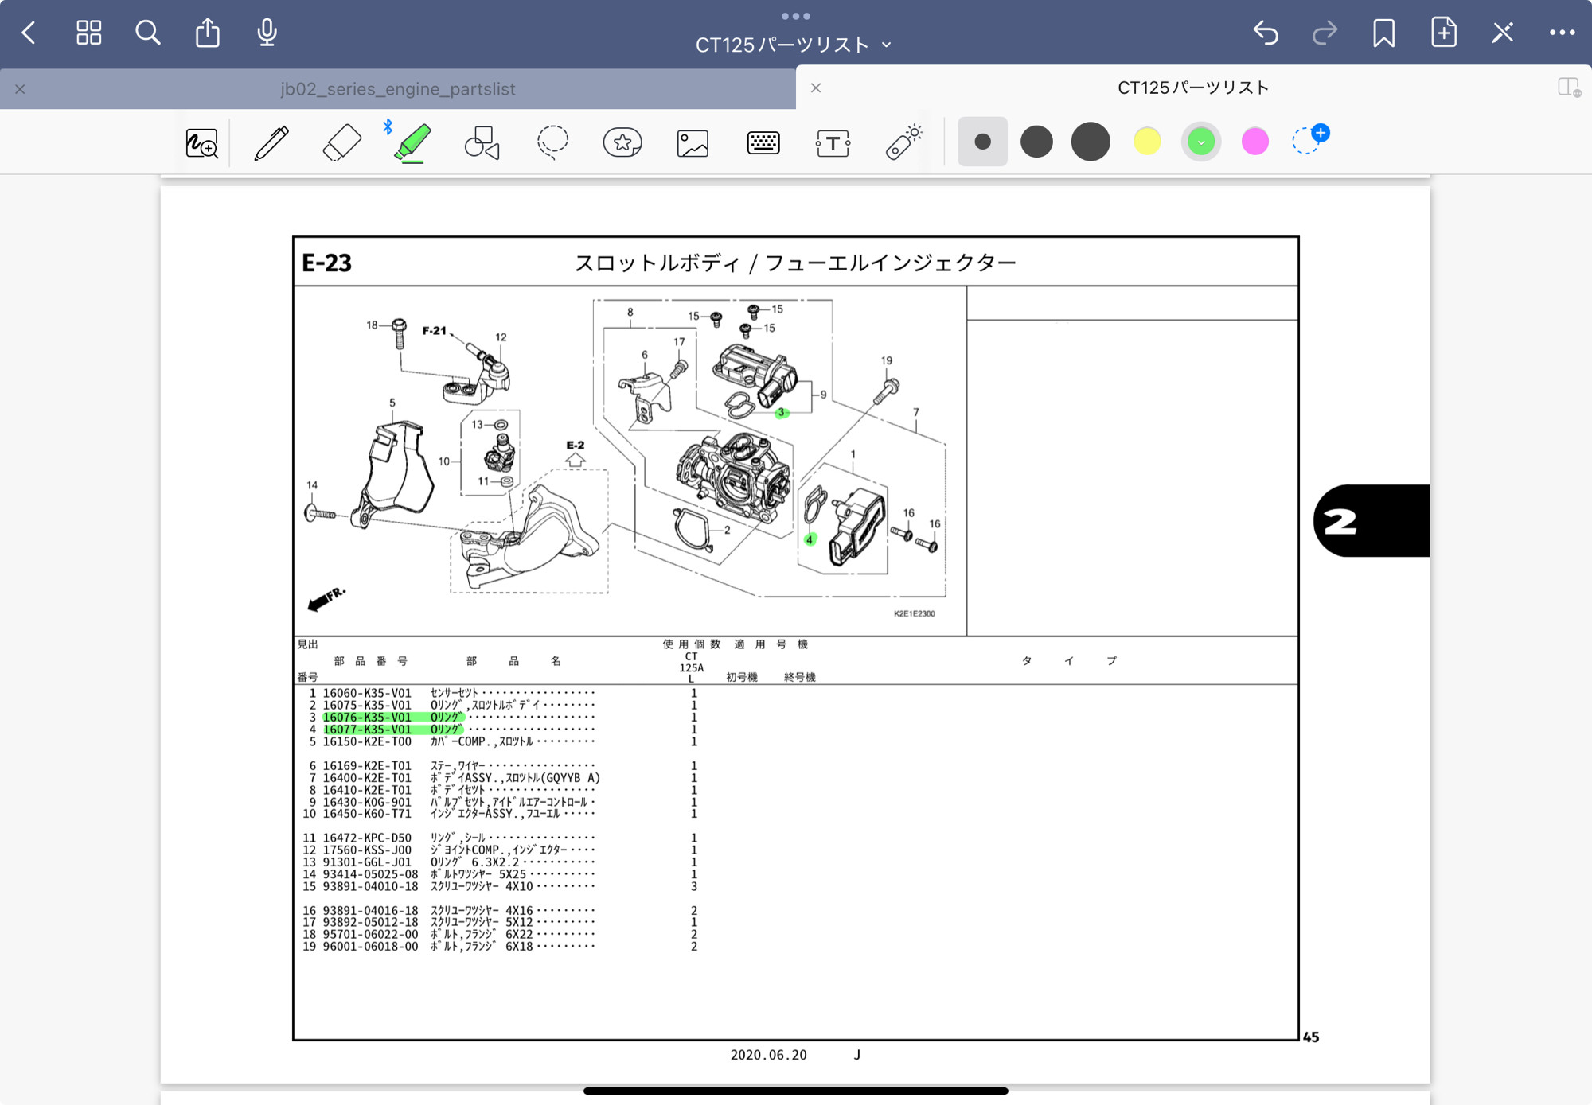Select the green Highlighter tool
The height and width of the screenshot is (1105, 1592).
pyautogui.click(x=412, y=143)
